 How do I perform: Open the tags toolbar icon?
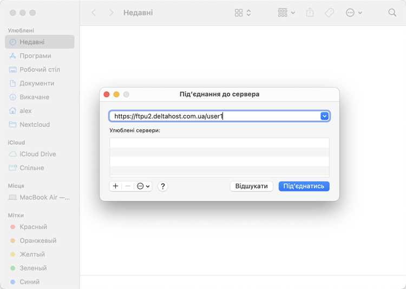329,12
